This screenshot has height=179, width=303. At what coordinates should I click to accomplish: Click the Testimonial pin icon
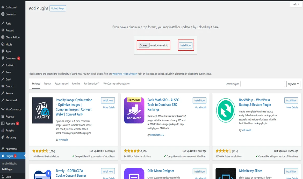(x=3, y=100)
